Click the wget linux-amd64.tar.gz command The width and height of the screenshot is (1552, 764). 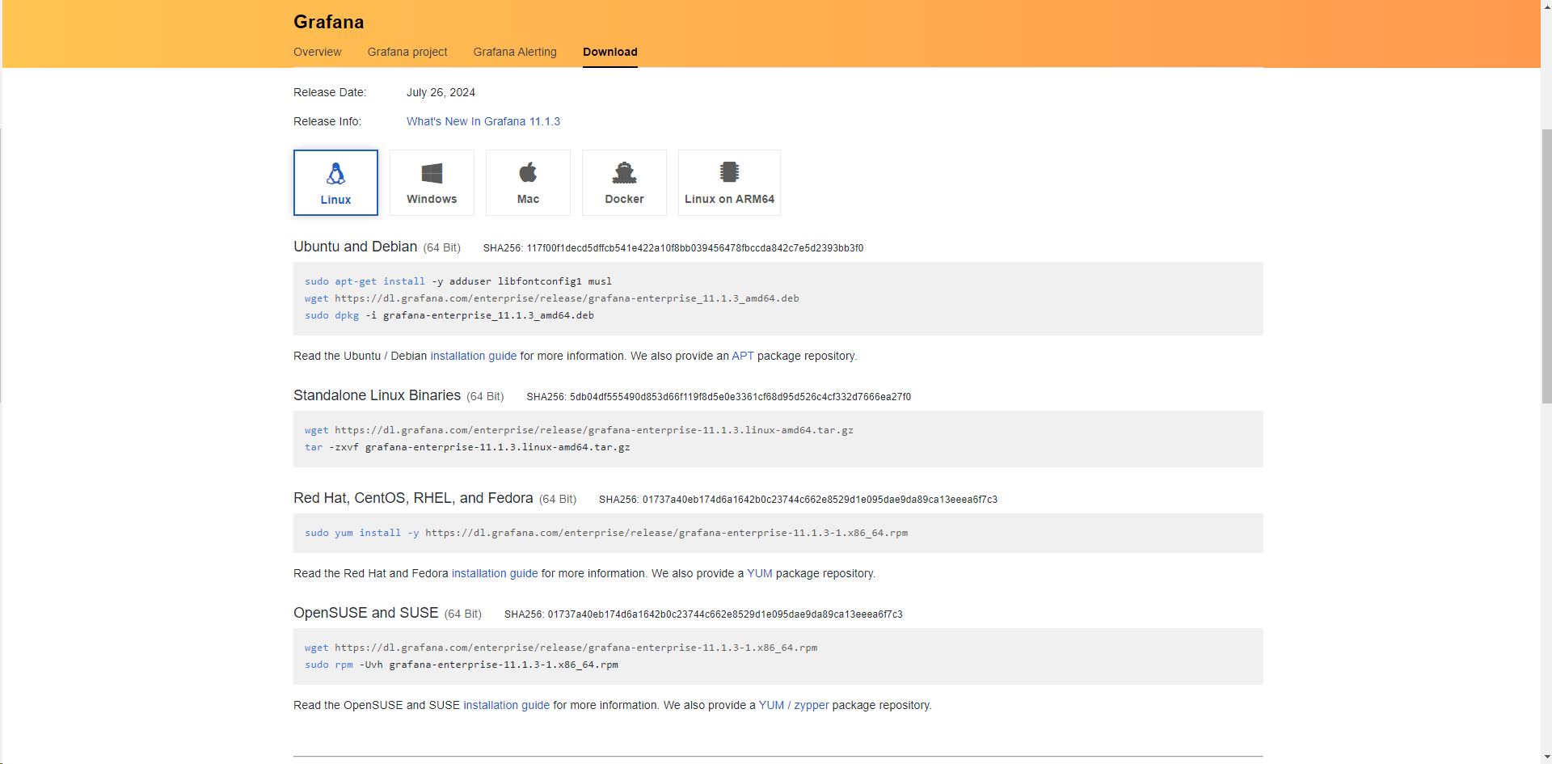579,430
